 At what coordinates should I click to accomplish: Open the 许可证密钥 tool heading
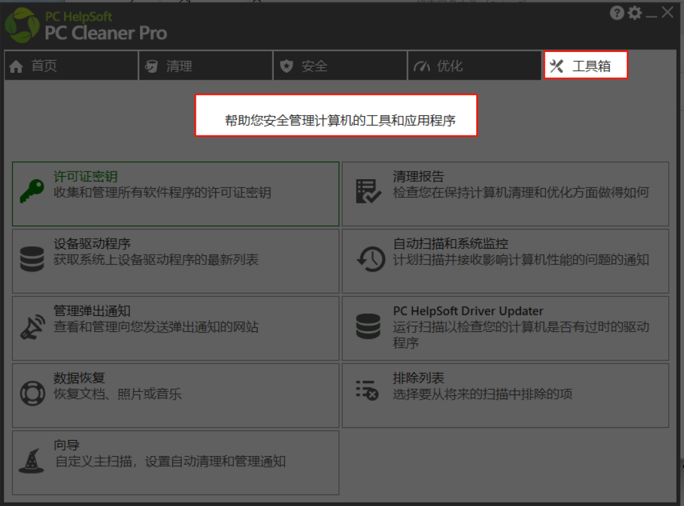[85, 176]
